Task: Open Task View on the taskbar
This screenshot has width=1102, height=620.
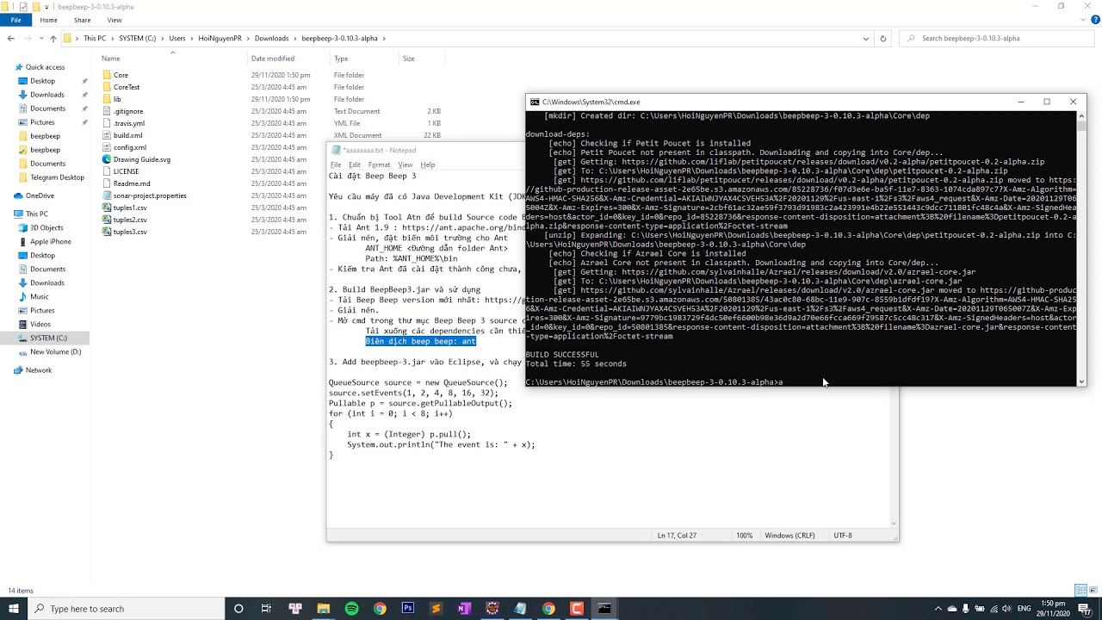Action: point(266,609)
